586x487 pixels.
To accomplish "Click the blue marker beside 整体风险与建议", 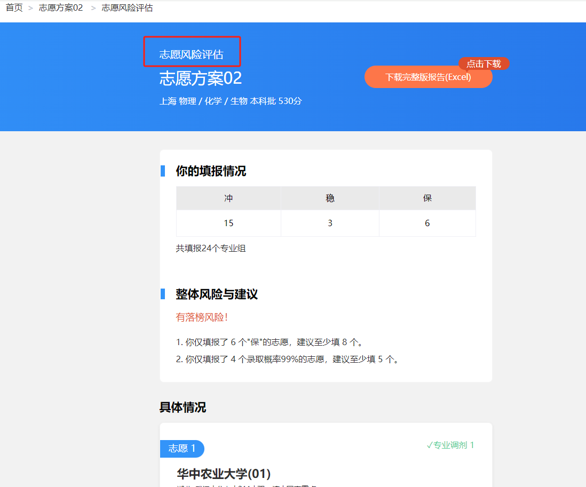I will [163, 294].
